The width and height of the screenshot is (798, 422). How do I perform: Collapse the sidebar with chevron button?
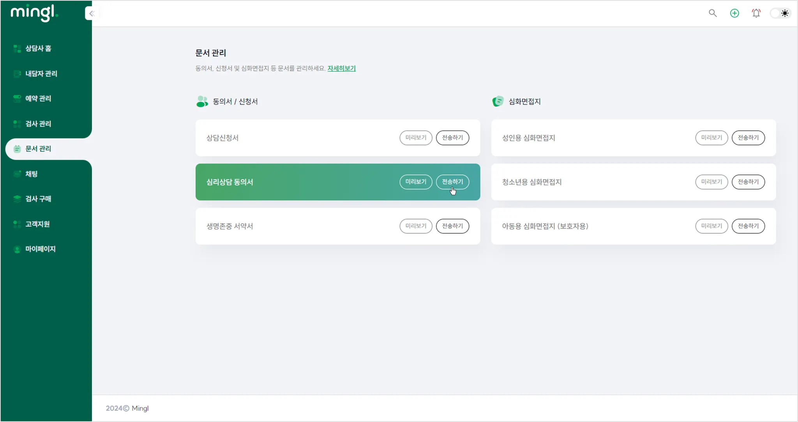tap(92, 14)
